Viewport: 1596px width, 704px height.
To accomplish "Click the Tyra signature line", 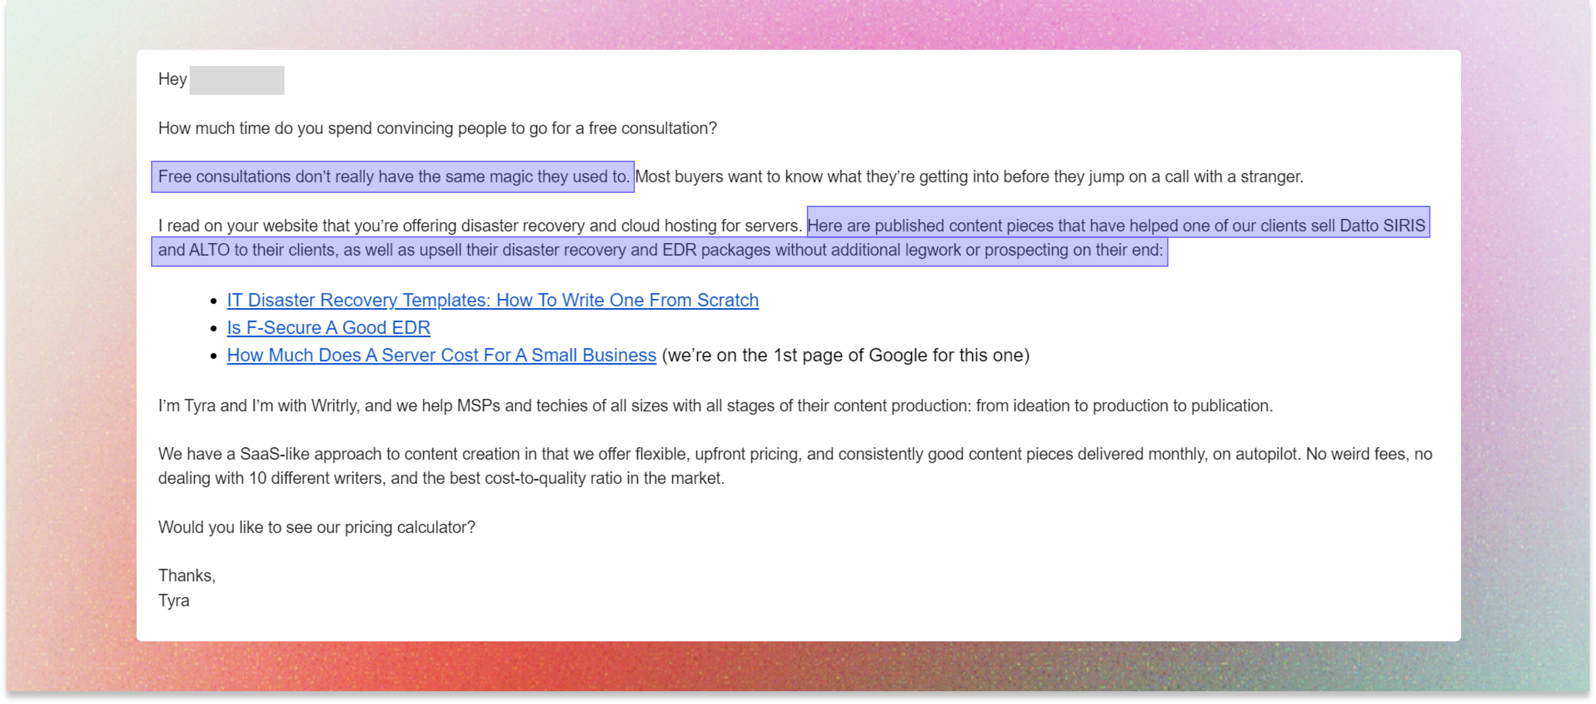I will click(174, 600).
